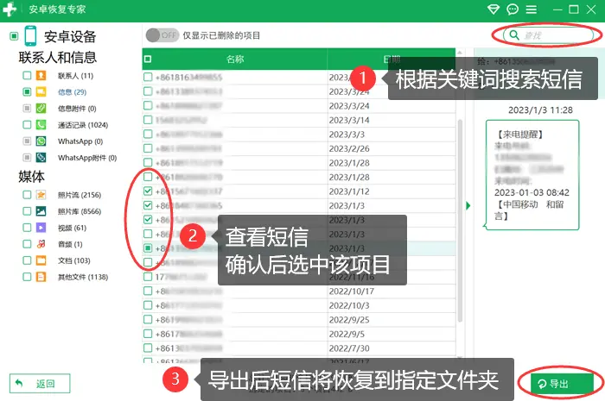Select message row dated 2022/7/30
Image resolution: width=605 pixels, height=401 pixels.
[299, 348]
